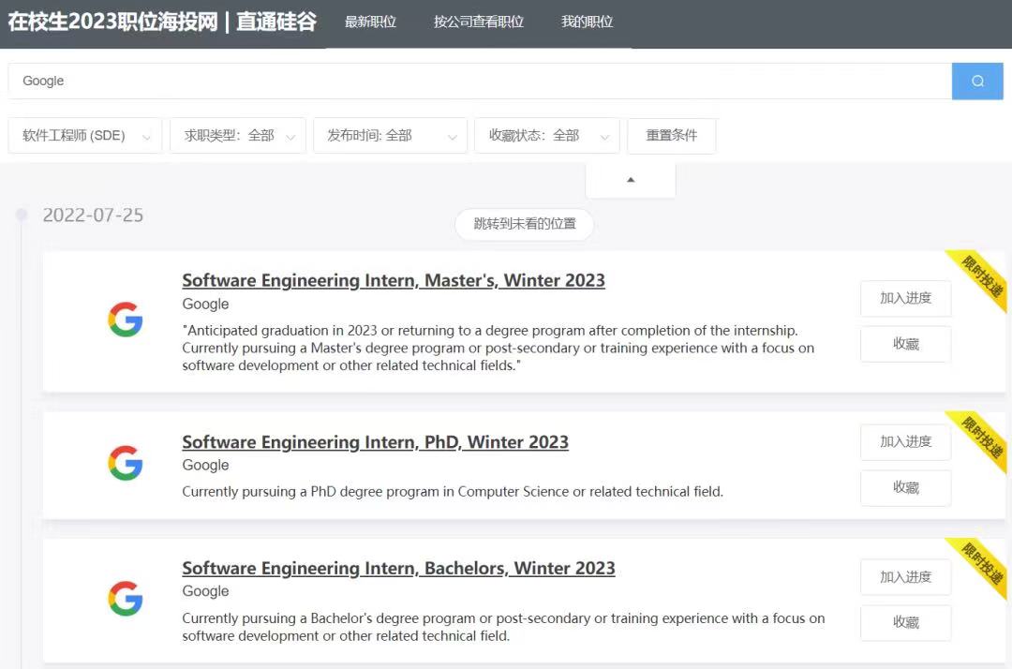
Task: Open the 我的职位 tab
Action: tap(588, 22)
